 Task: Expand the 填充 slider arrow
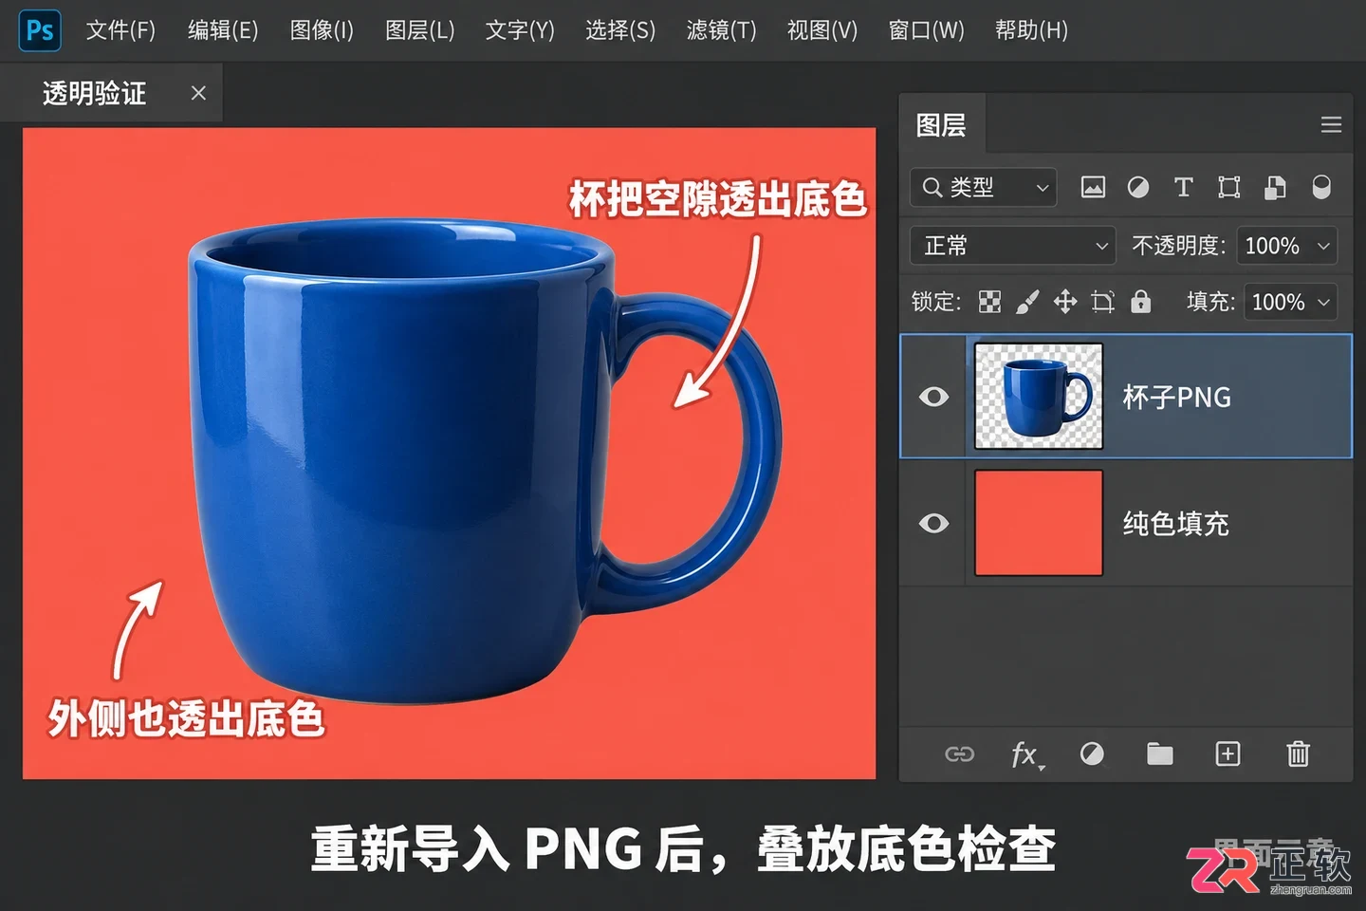tap(1323, 302)
